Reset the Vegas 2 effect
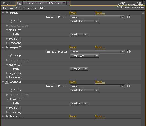Viewport: 146px width, 126px height. (73, 47)
